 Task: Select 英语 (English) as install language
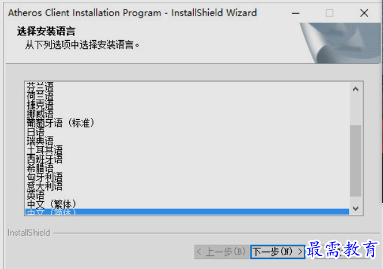(x=187, y=196)
